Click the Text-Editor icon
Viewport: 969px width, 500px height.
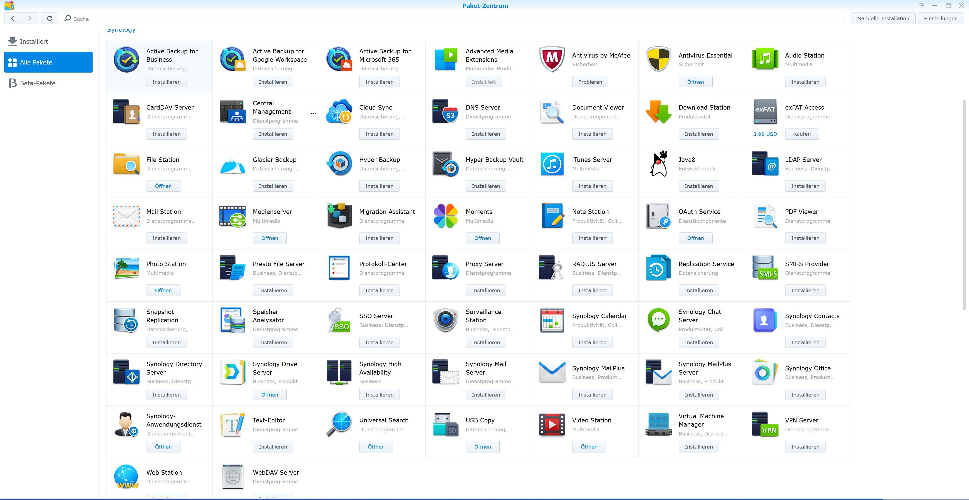(232, 425)
